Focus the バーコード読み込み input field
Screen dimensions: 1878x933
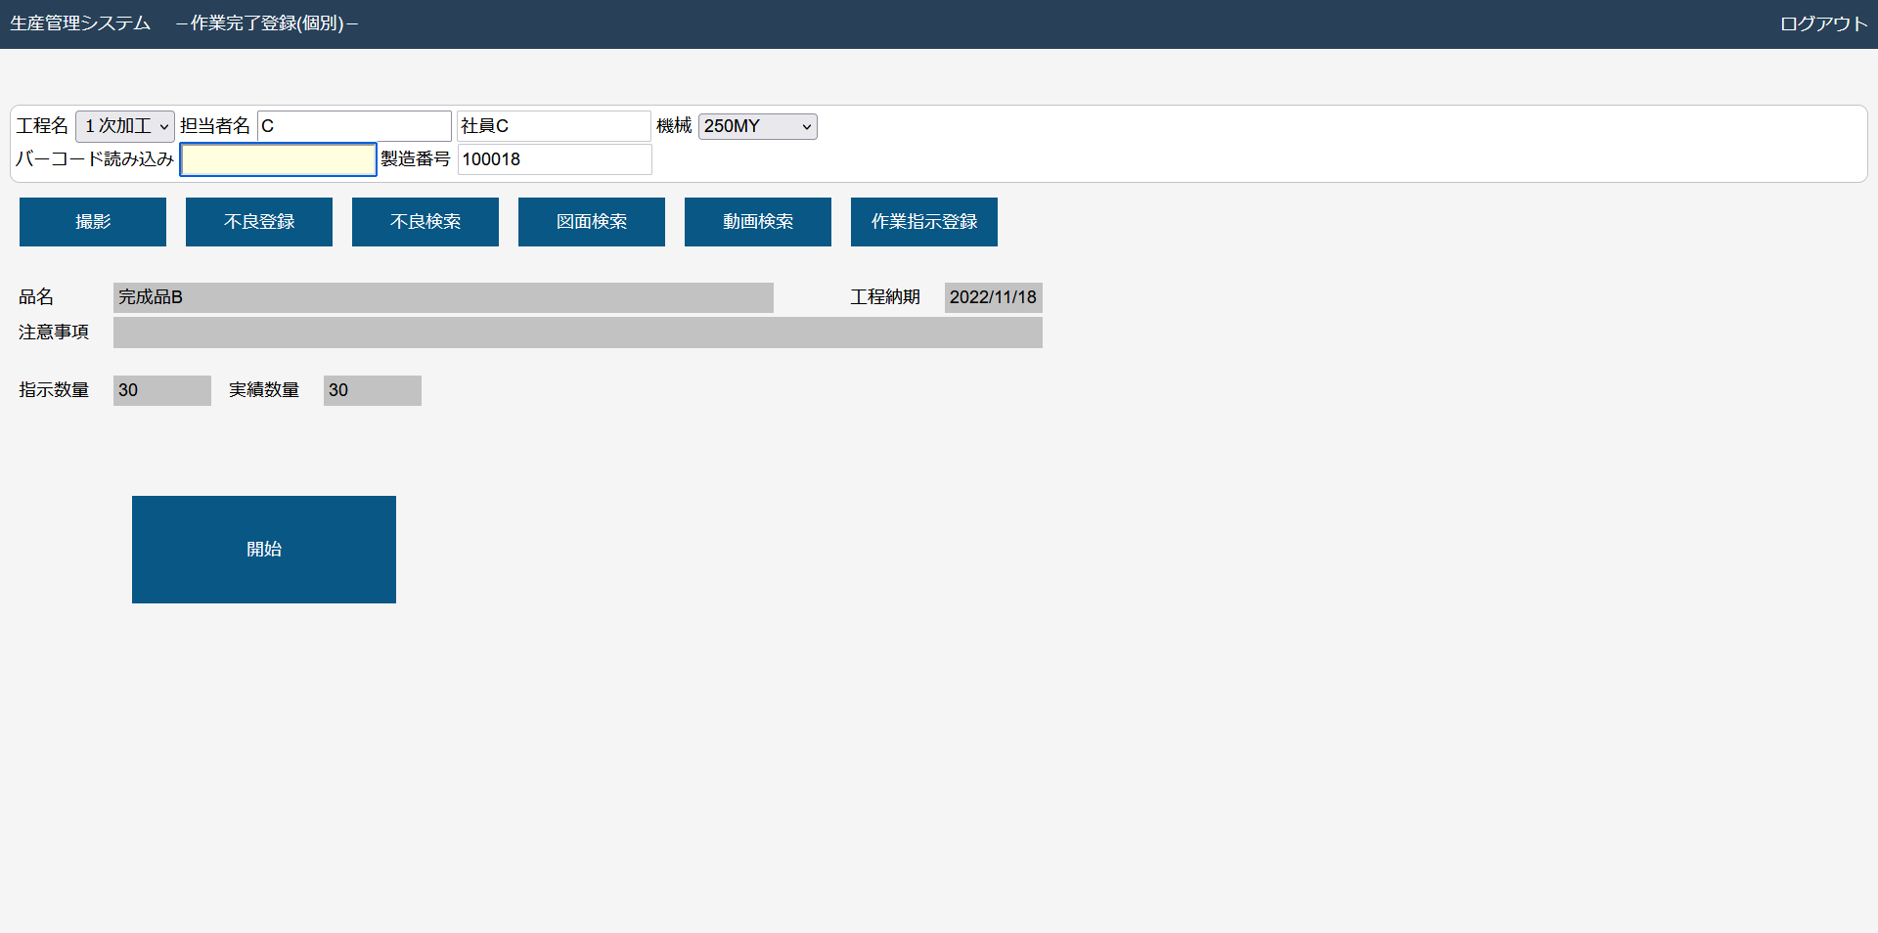[x=279, y=159]
